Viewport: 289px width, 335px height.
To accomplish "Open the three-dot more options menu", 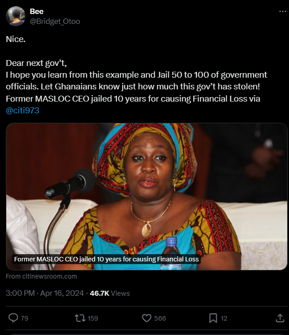I will (x=283, y=12).
